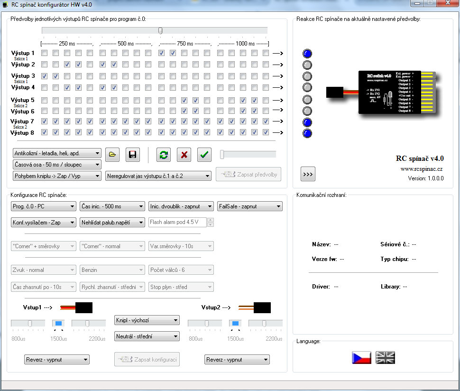Open the Nehlídat palub.napětí dropdown
Viewport: 460px width, 391px height.
[x=112, y=223]
